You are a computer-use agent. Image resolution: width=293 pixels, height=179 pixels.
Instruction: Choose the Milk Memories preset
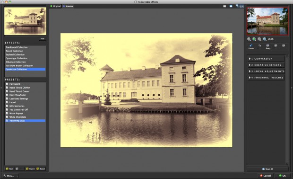click(25, 106)
